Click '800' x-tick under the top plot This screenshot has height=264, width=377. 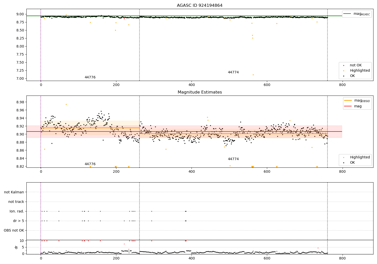coord(342,85)
